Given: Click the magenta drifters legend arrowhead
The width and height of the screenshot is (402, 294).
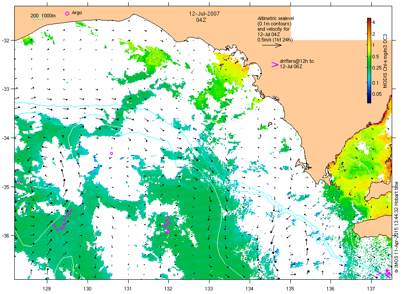Looking at the screenshot, I should [275, 65].
